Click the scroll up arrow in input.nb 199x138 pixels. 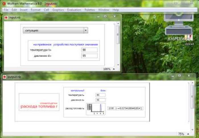pyautogui.click(x=118, y=24)
